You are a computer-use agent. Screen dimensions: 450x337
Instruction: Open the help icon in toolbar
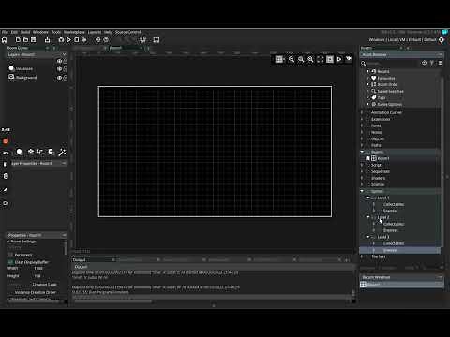click(x=106, y=40)
